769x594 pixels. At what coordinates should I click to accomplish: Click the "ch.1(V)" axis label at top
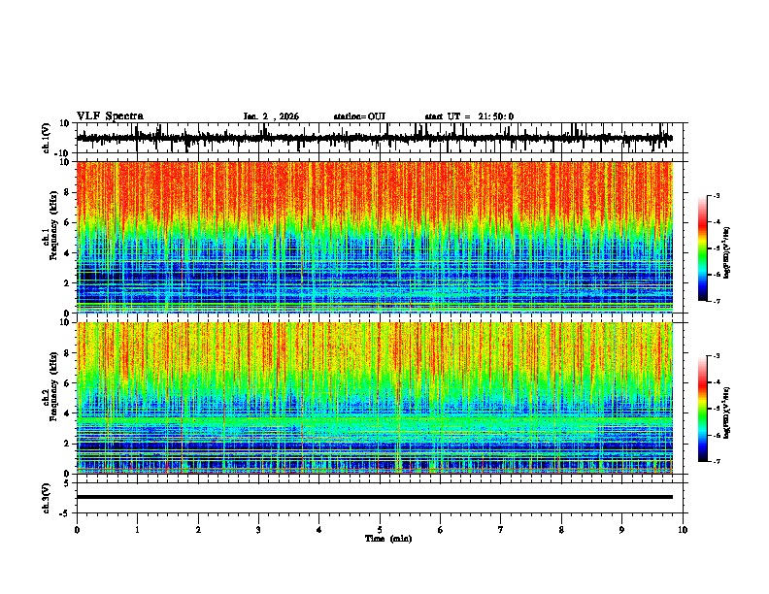tap(47, 138)
